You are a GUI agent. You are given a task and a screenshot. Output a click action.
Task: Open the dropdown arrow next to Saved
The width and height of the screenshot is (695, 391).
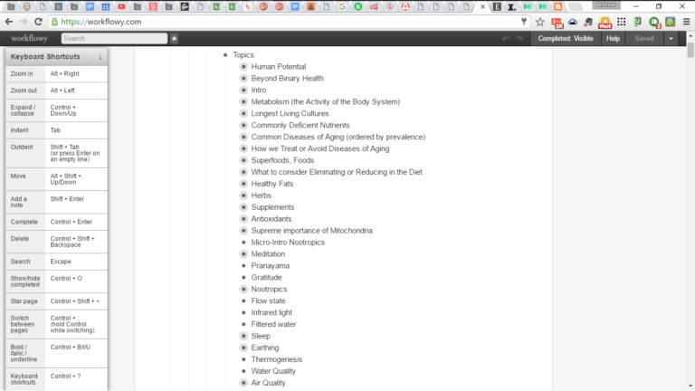[671, 39]
